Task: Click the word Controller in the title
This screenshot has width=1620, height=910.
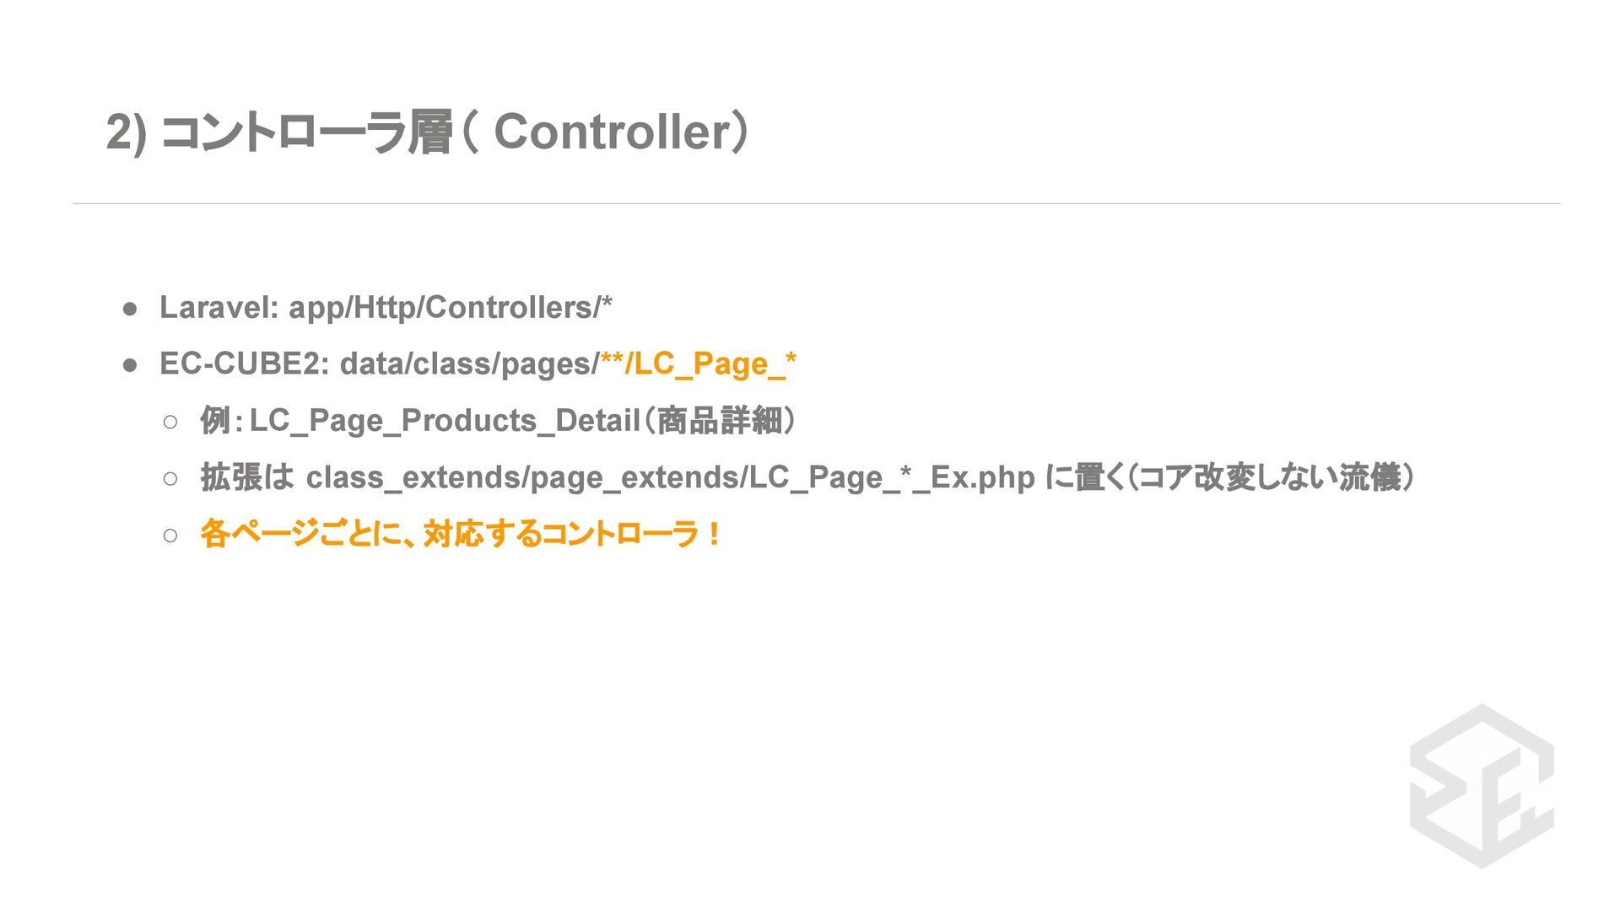Action: coord(613,132)
